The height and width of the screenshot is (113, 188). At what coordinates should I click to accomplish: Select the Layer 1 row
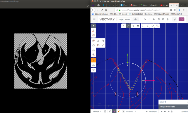point(173,102)
